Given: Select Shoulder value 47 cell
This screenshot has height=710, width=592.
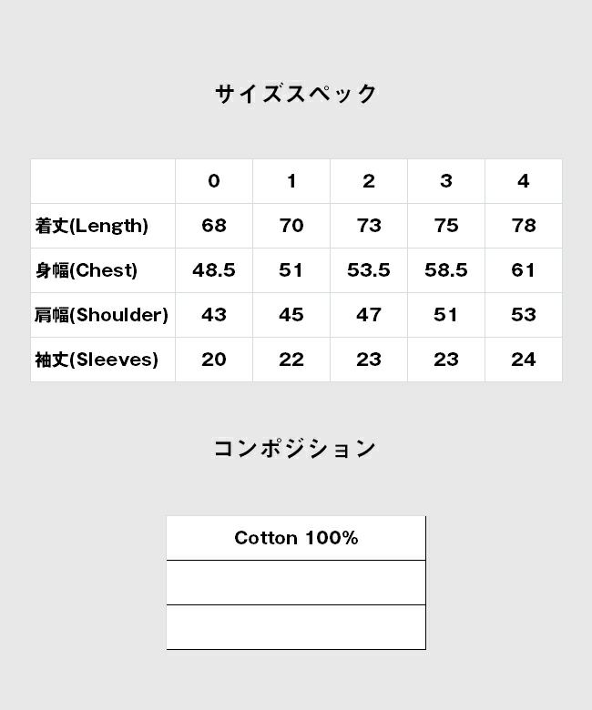Looking at the screenshot, I should point(369,315).
